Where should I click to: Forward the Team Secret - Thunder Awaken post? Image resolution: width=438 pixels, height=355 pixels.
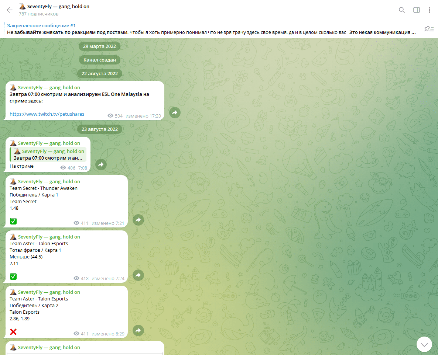click(x=138, y=220)
